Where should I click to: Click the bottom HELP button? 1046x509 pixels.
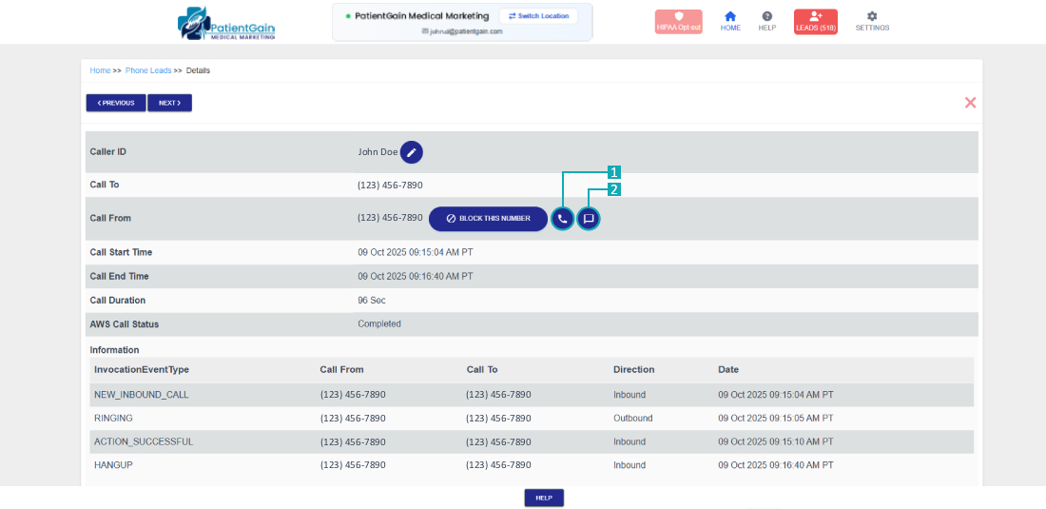click(x=544, y=498)
